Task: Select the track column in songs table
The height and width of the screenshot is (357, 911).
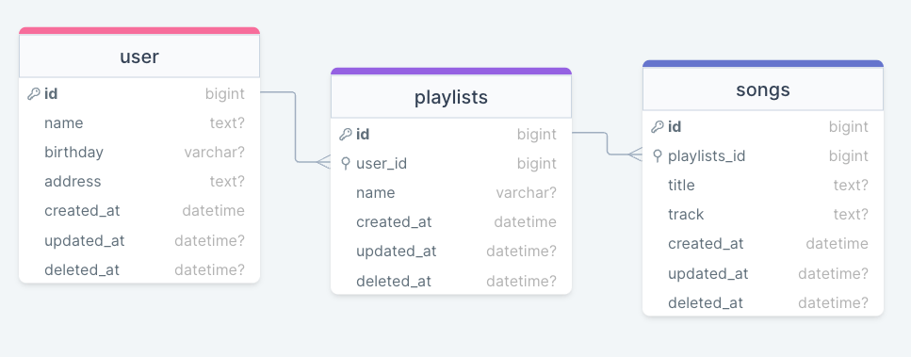Action: (763, 214)
